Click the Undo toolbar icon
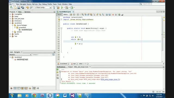Image resolution: width=174 pixels, height=98 pixels. [27, 8]
